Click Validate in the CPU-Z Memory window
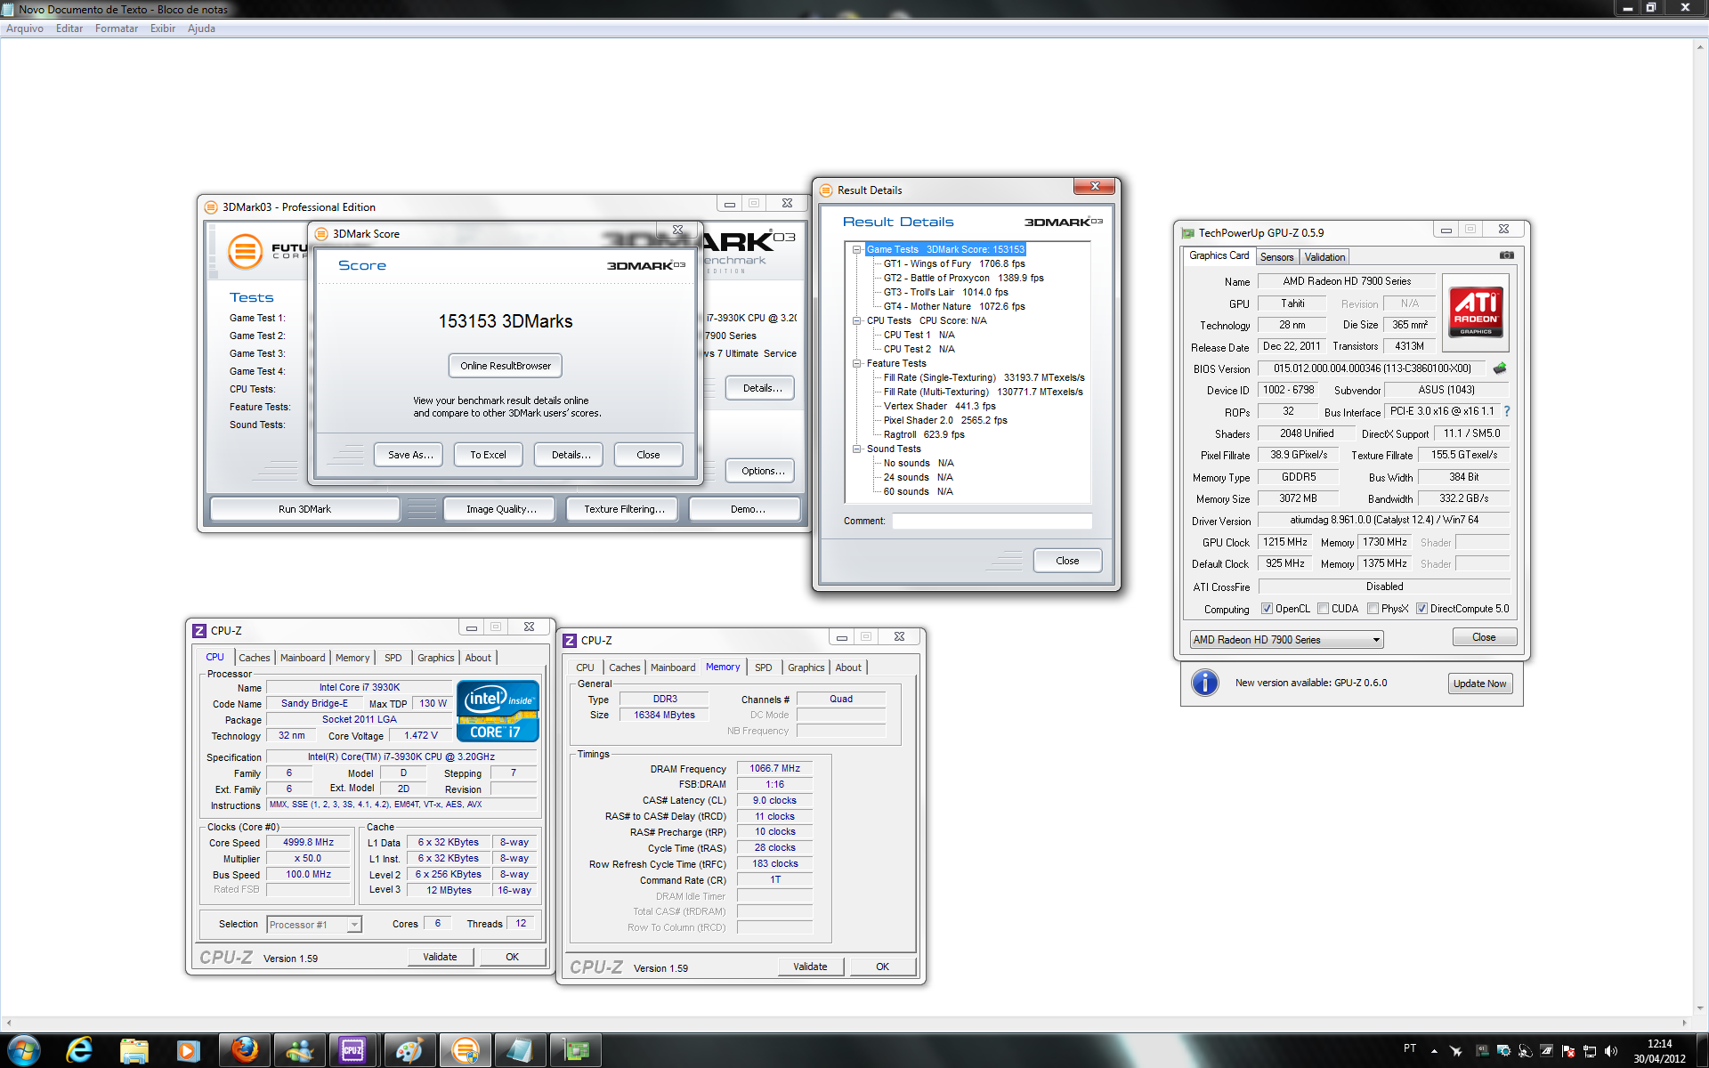The image size is (1709, 1068). click(810, 967)
